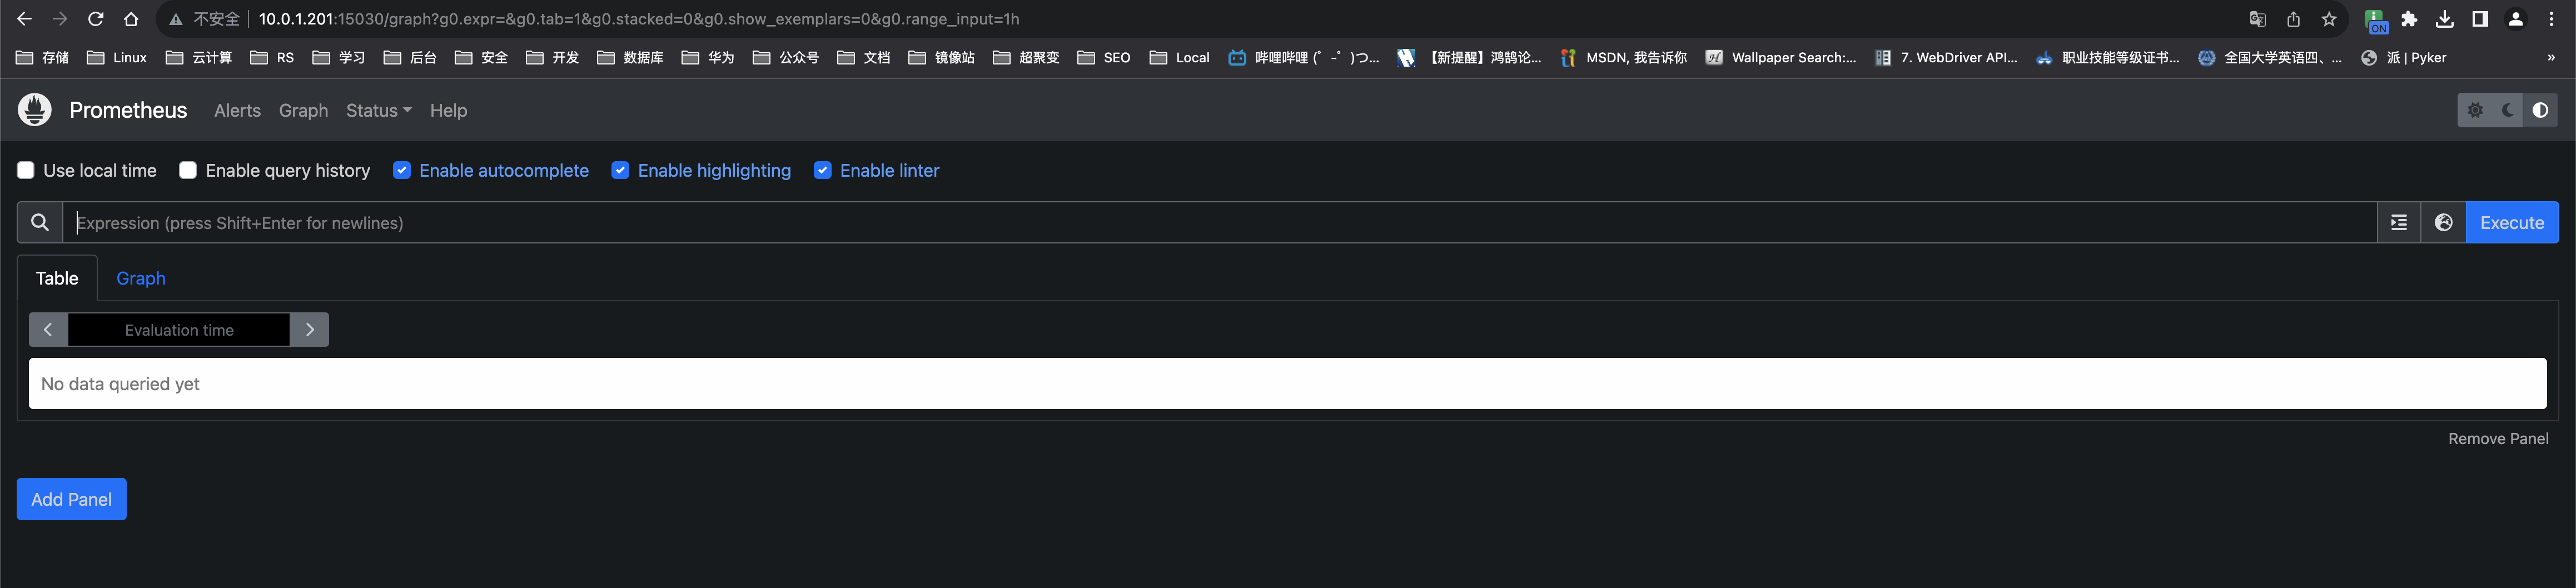Select the Table tab
The image size is (2576, 588).
point(57,278)
